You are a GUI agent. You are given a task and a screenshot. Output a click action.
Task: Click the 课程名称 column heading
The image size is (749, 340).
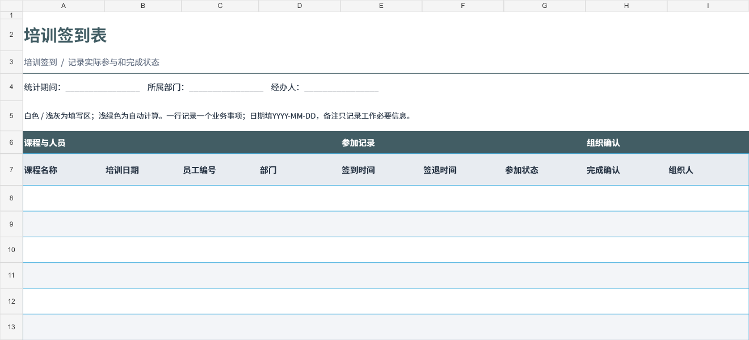[x=40, y=170]
